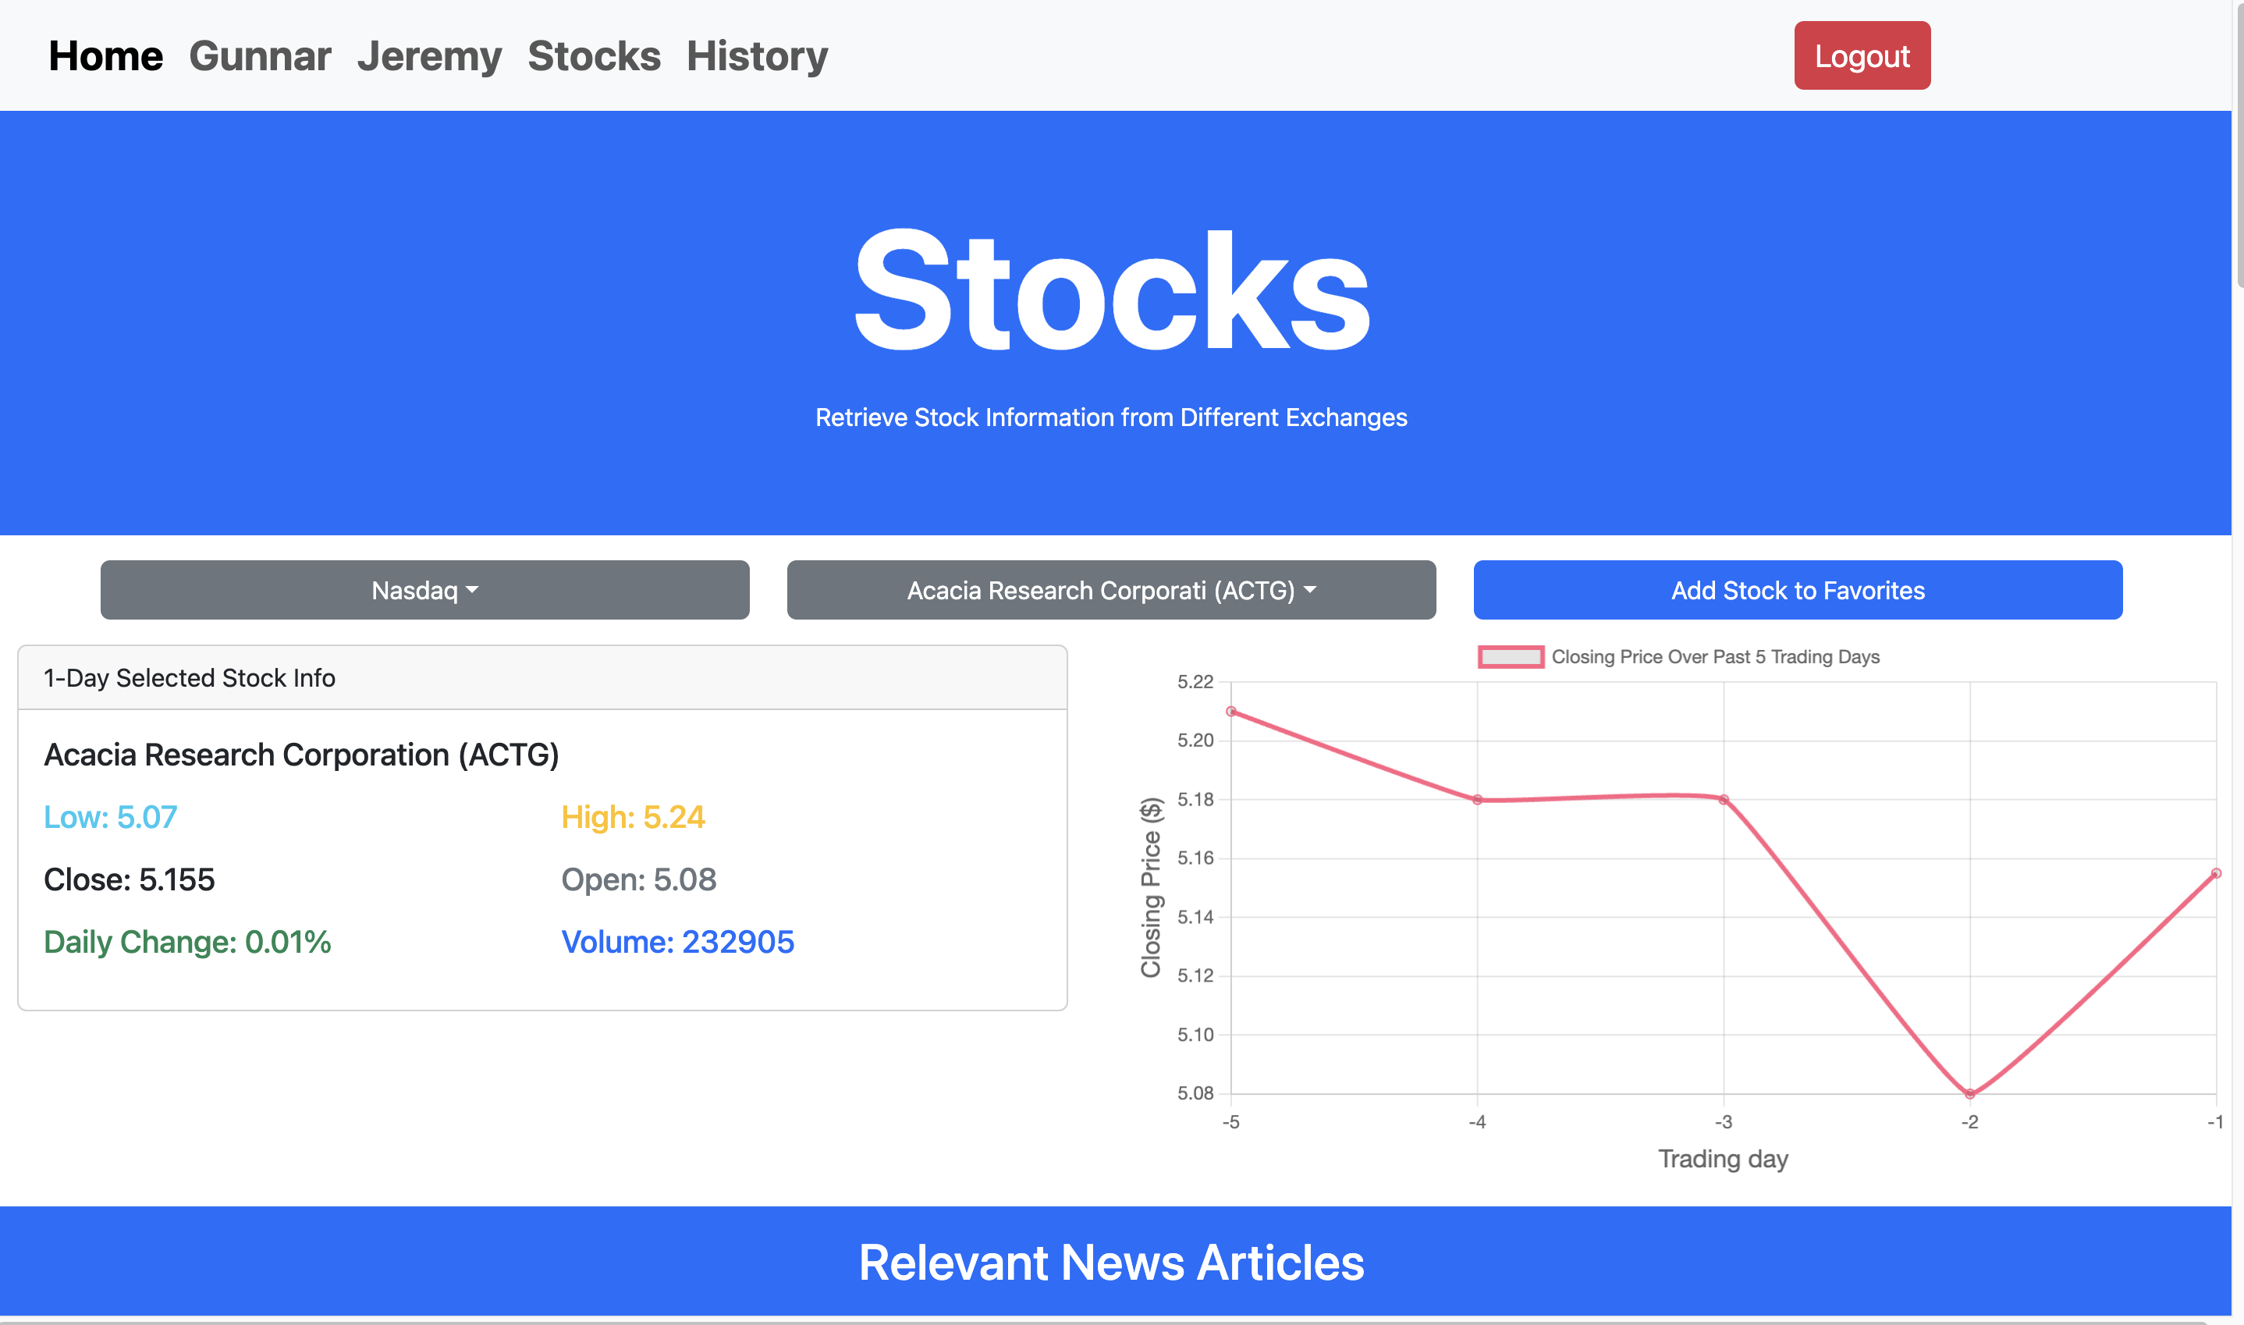Screen dimensions: 2244x1325
Task: Expand the Nasdaq exchange dropdown
Action: [x=425, y=590]
